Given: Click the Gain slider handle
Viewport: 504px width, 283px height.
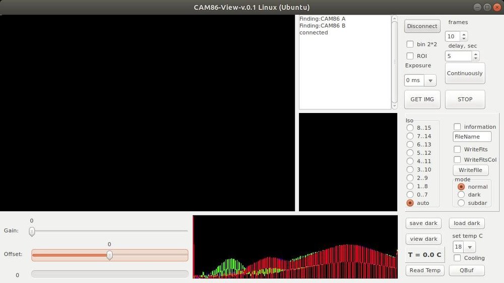Looking at the screenshot, I should coord(32,231).
